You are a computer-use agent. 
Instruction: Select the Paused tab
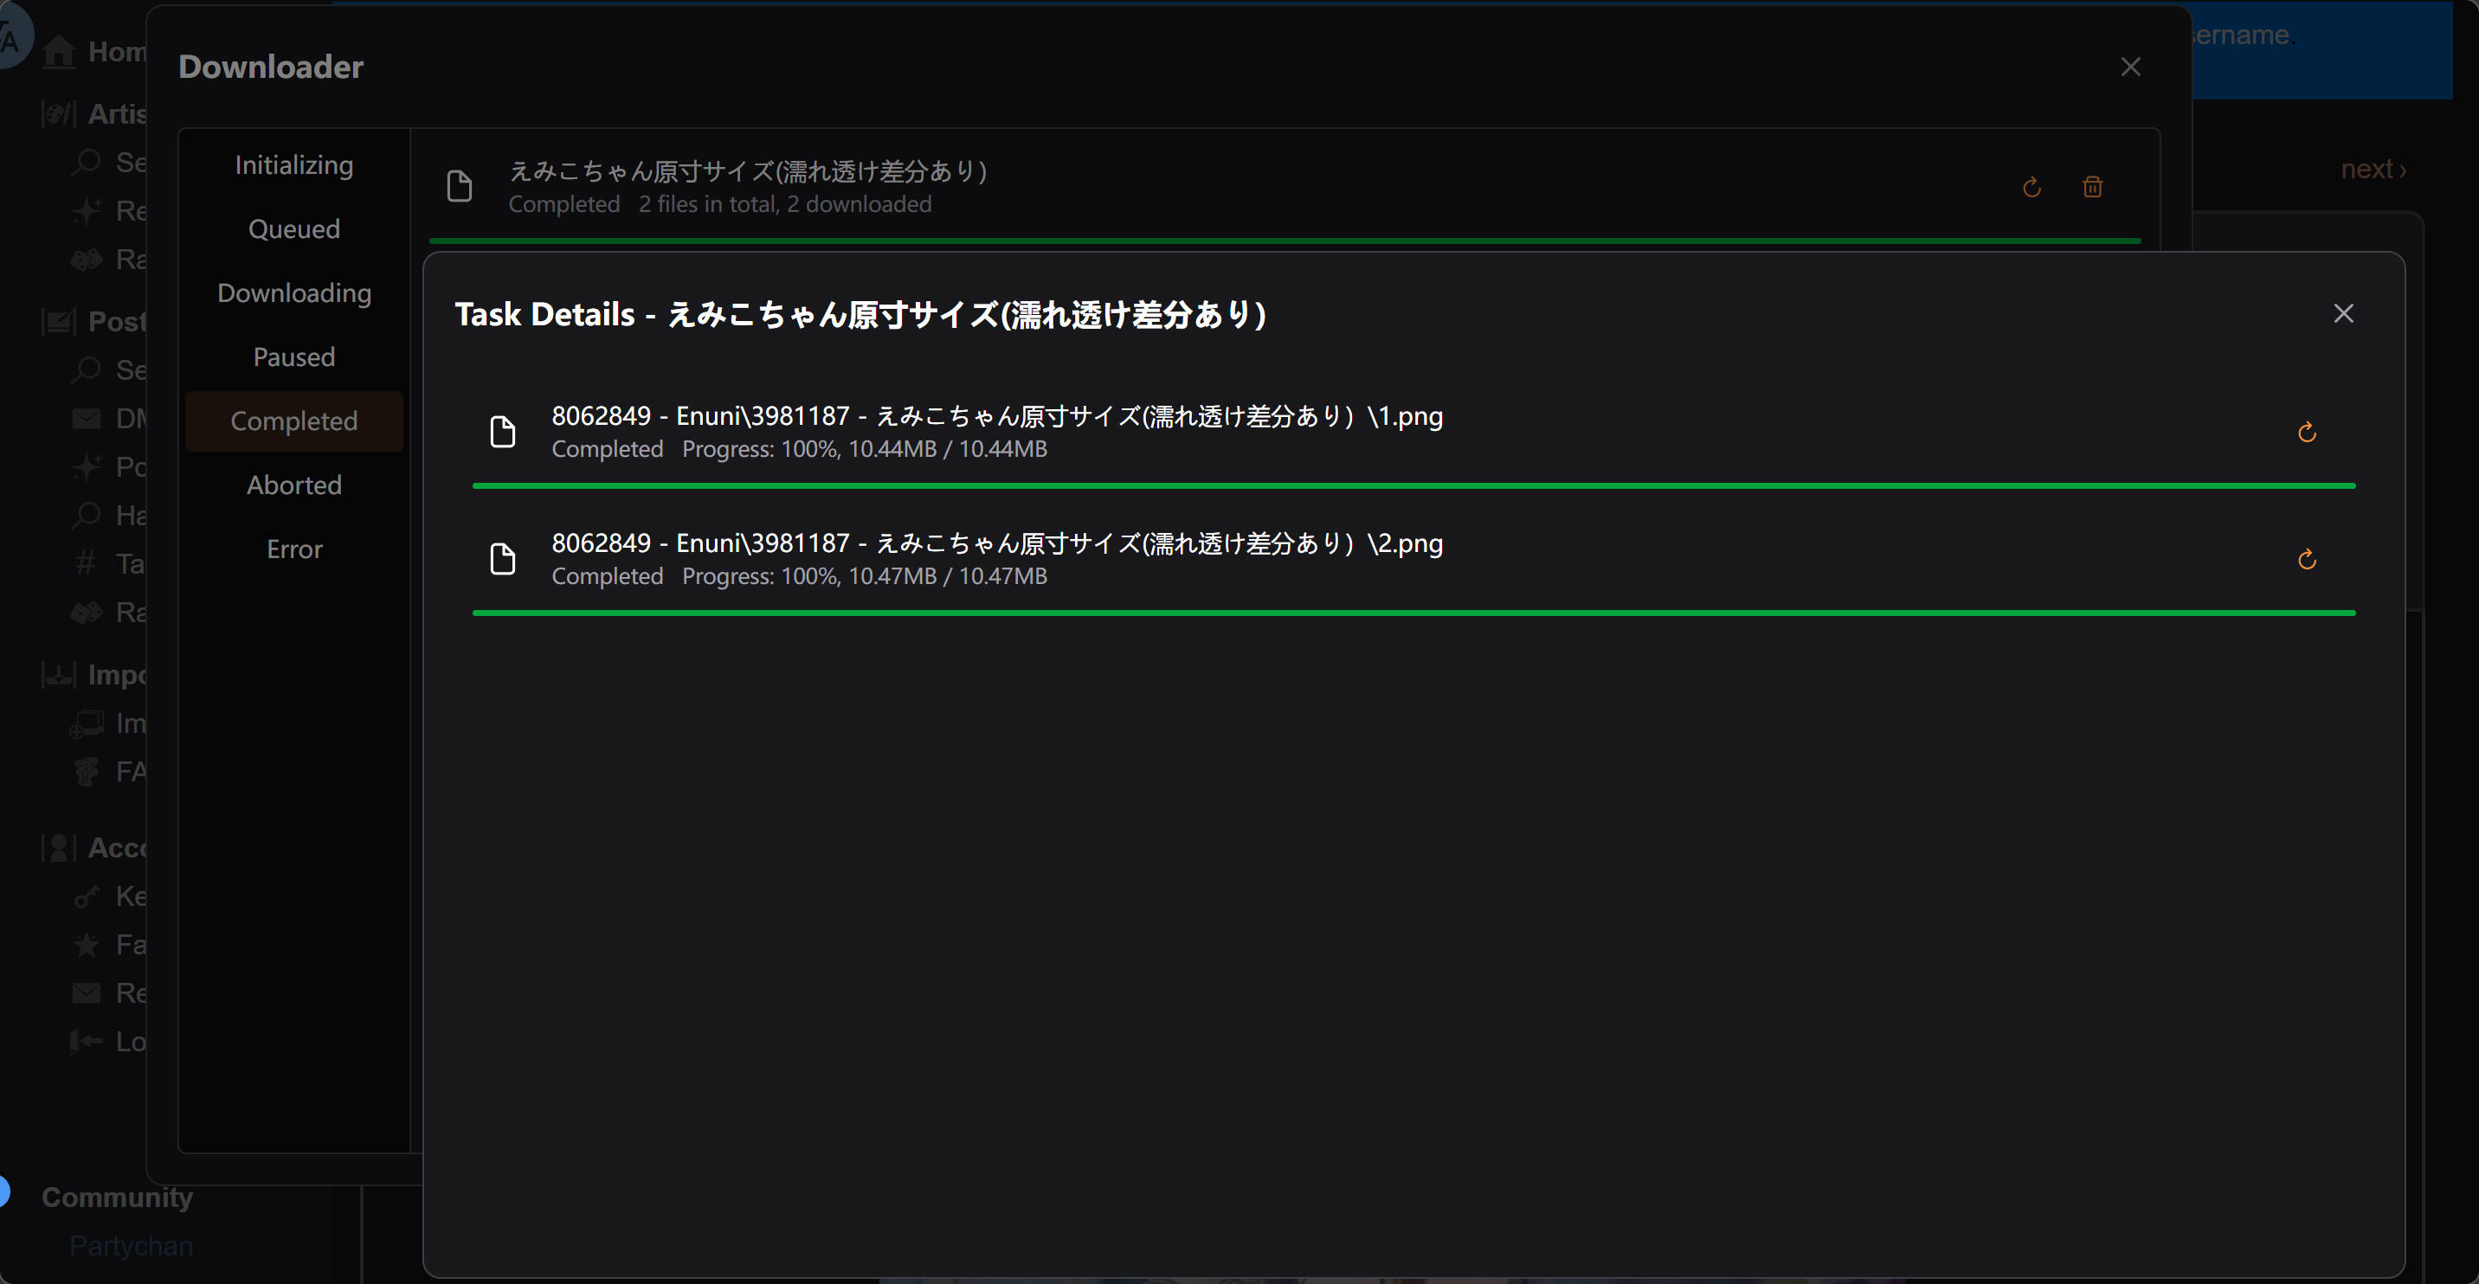tap(293, 356)
